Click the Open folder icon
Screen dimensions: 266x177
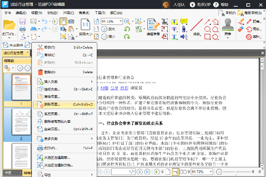[x=9, y=25]
